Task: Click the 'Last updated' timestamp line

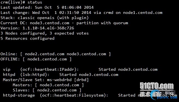Action: 47,7
